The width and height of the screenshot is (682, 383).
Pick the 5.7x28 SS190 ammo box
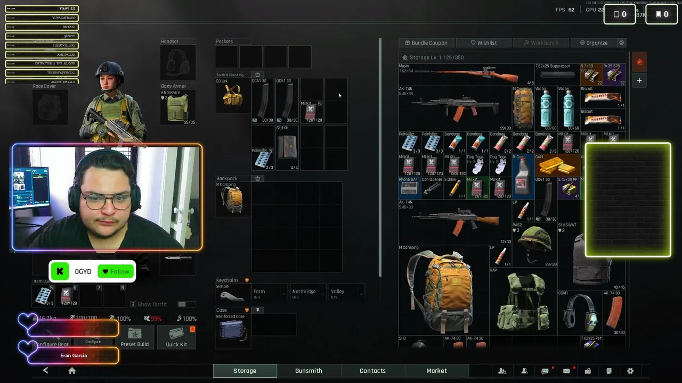tap(591, 74)
